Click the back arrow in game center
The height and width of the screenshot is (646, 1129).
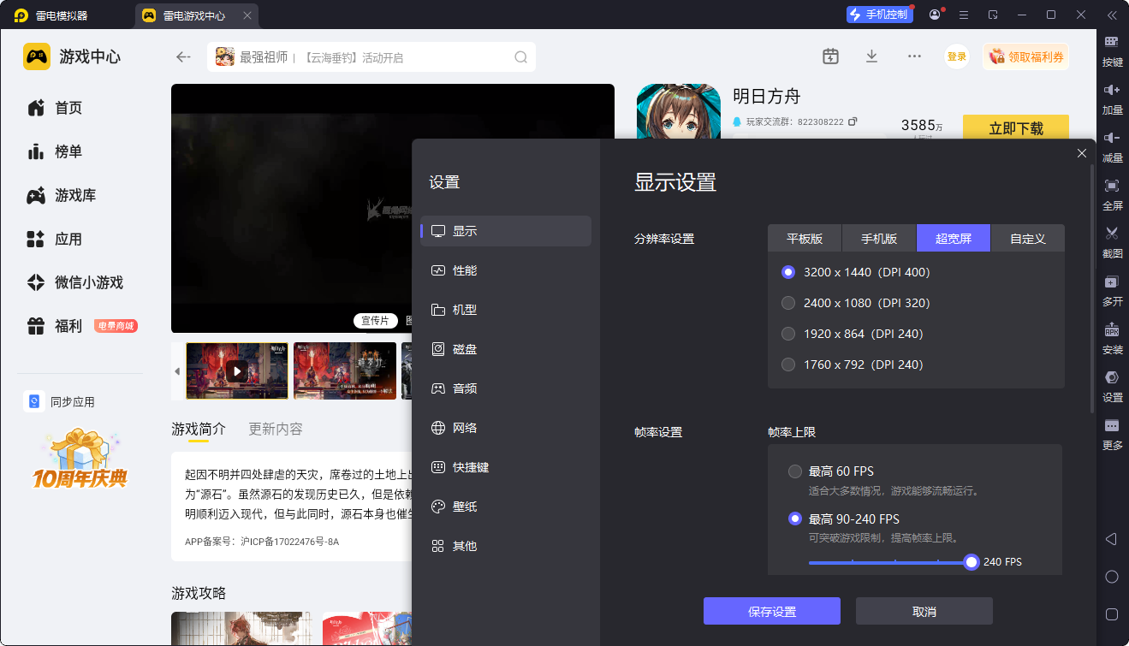click(183, 56)
